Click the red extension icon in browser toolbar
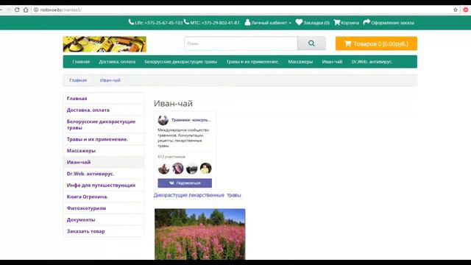Viewport: 471px width, 265px height. pos(466,10)
